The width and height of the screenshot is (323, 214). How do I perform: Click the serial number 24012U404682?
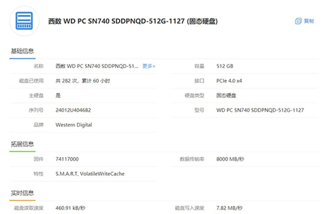point(73,110)
